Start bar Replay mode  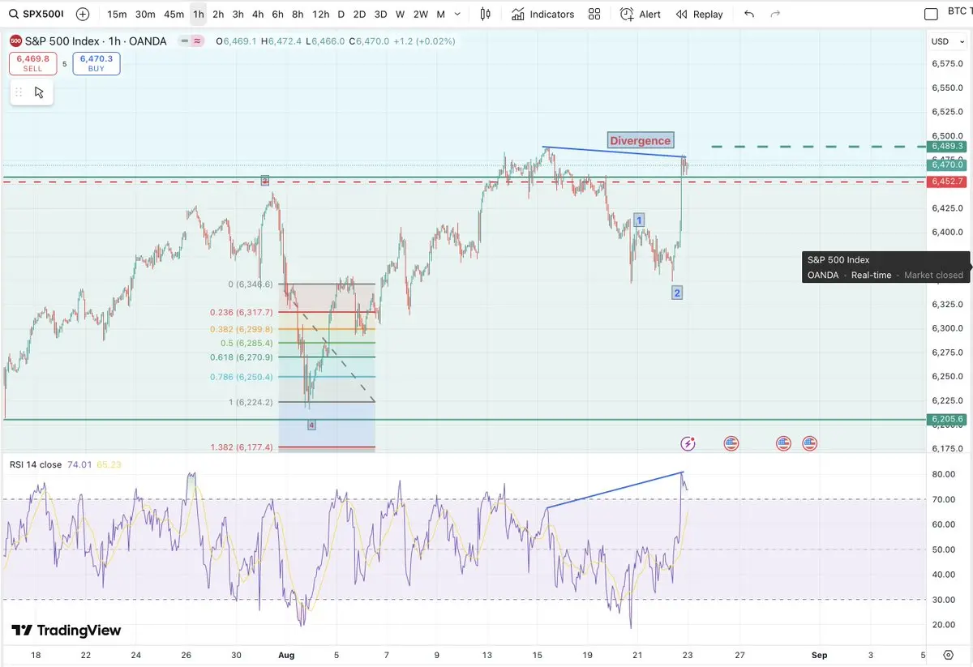point(699,14)
